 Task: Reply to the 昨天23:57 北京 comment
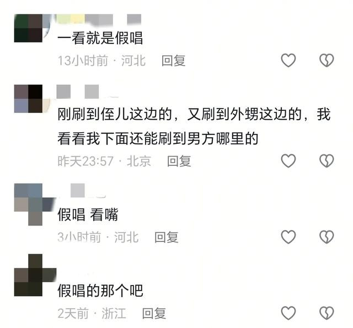[179, 161]
